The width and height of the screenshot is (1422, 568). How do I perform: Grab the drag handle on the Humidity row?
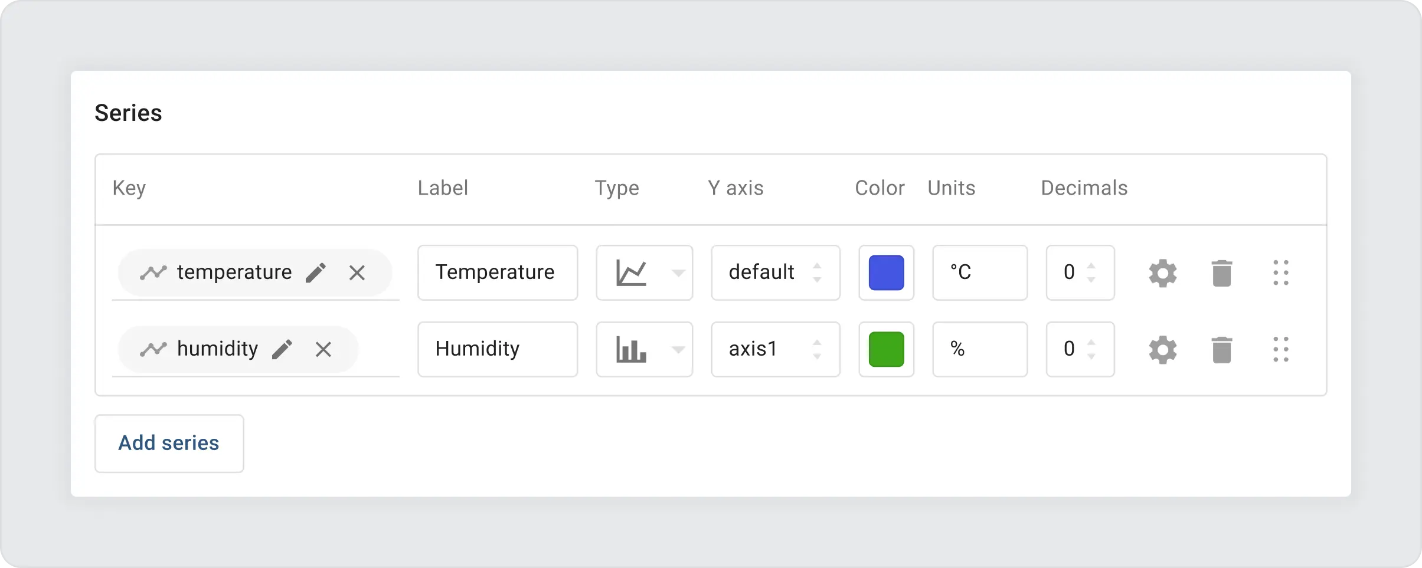pos(1282,349)
